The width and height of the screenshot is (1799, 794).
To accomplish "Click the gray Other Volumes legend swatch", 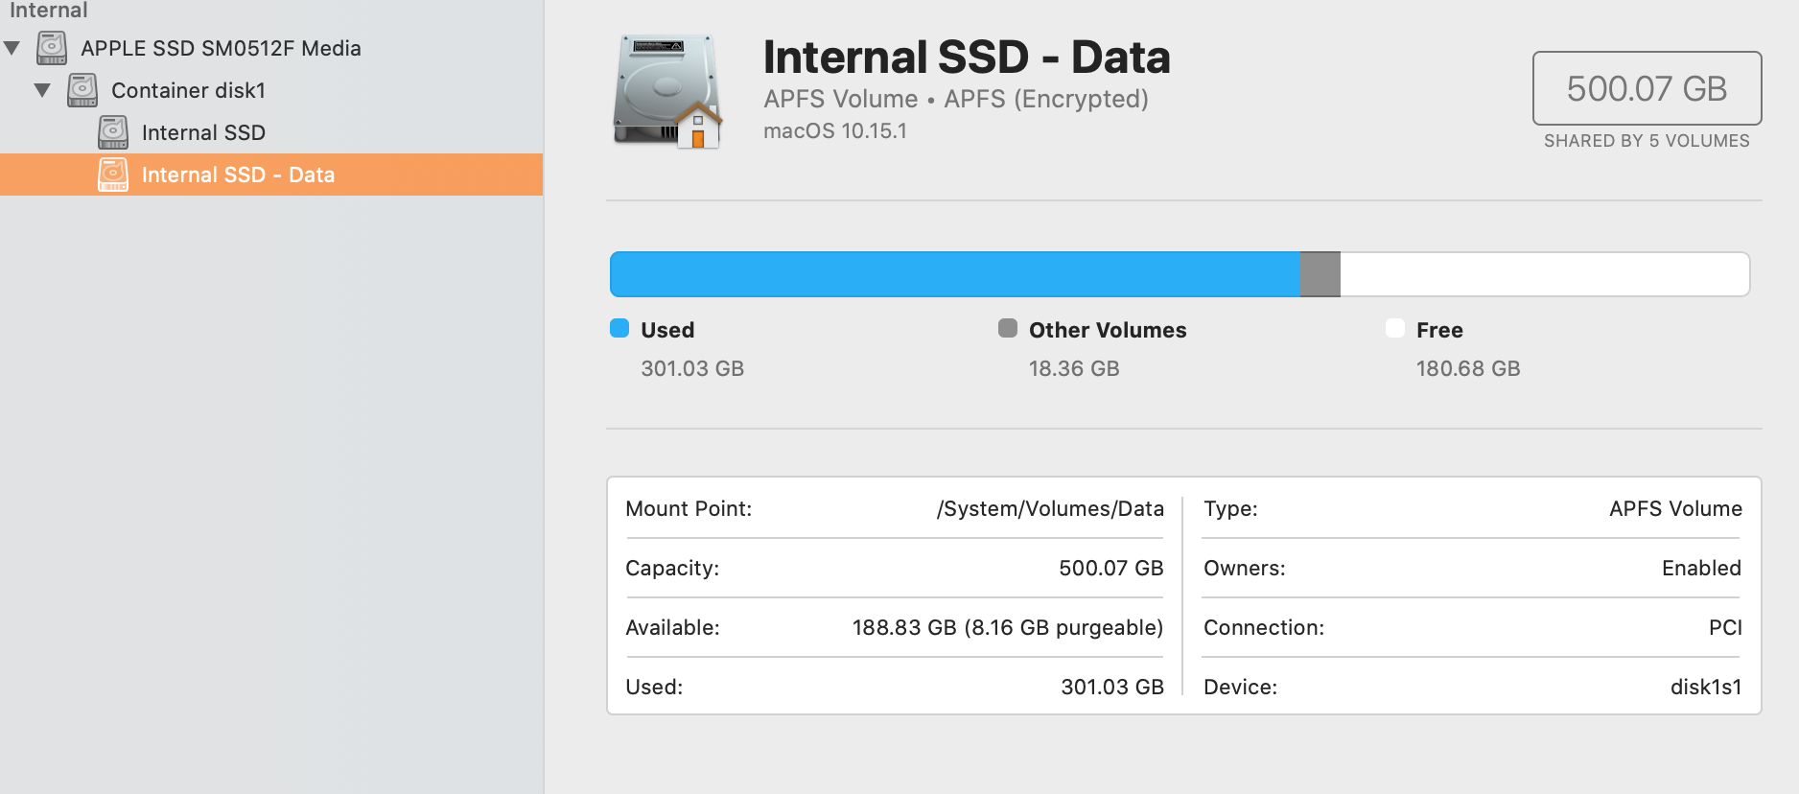I will [x=1007, y=329].
